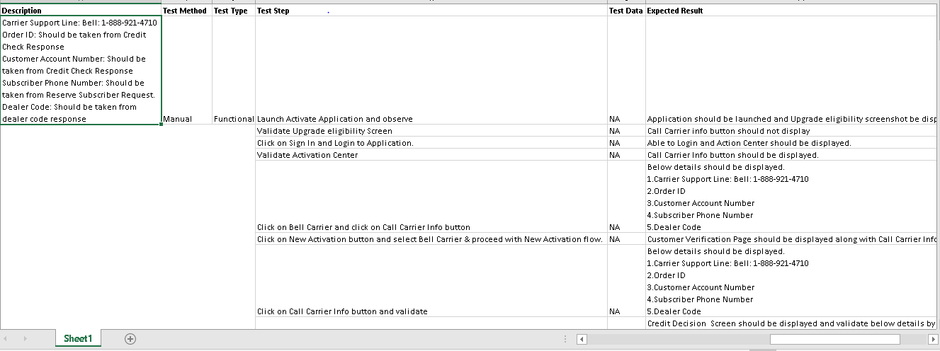Image resolution: width=940 pixels, height=351 pixels.
Task: Select 'Validate Activation Center' cell
Action: pos(431,155)
